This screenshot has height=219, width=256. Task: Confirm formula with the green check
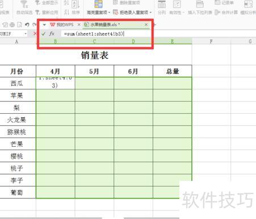(x=44, y=34)
